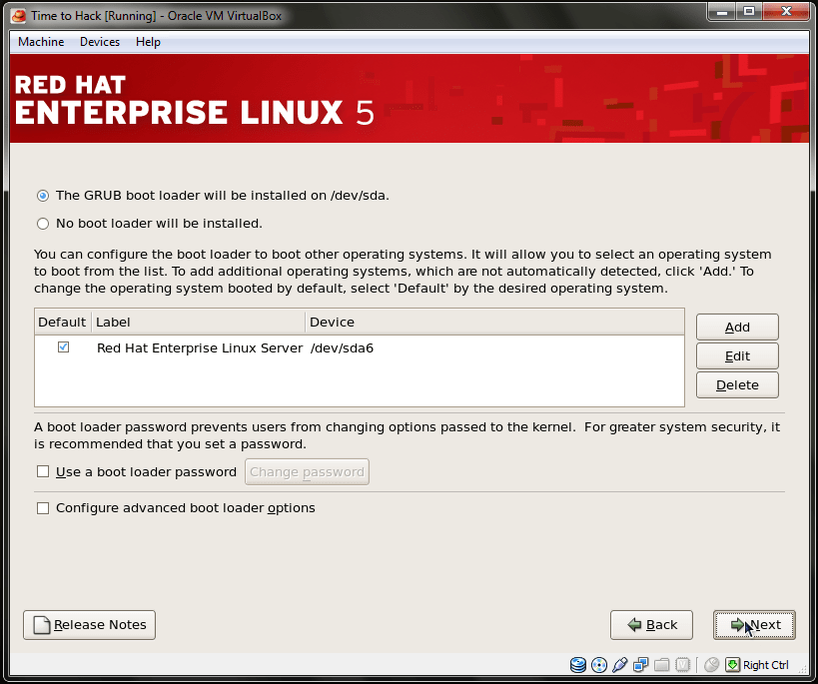Screen dimensions: 818x684
Task: Click the Device column header
Action: point(494,322)
